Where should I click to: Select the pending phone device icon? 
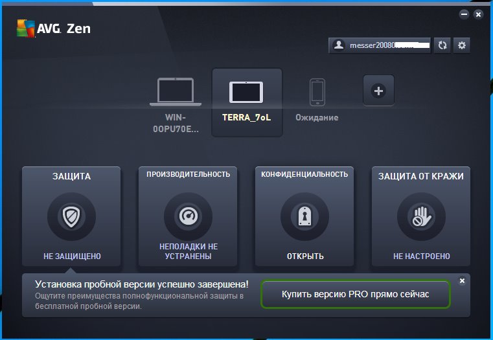[x=317, y=92]
